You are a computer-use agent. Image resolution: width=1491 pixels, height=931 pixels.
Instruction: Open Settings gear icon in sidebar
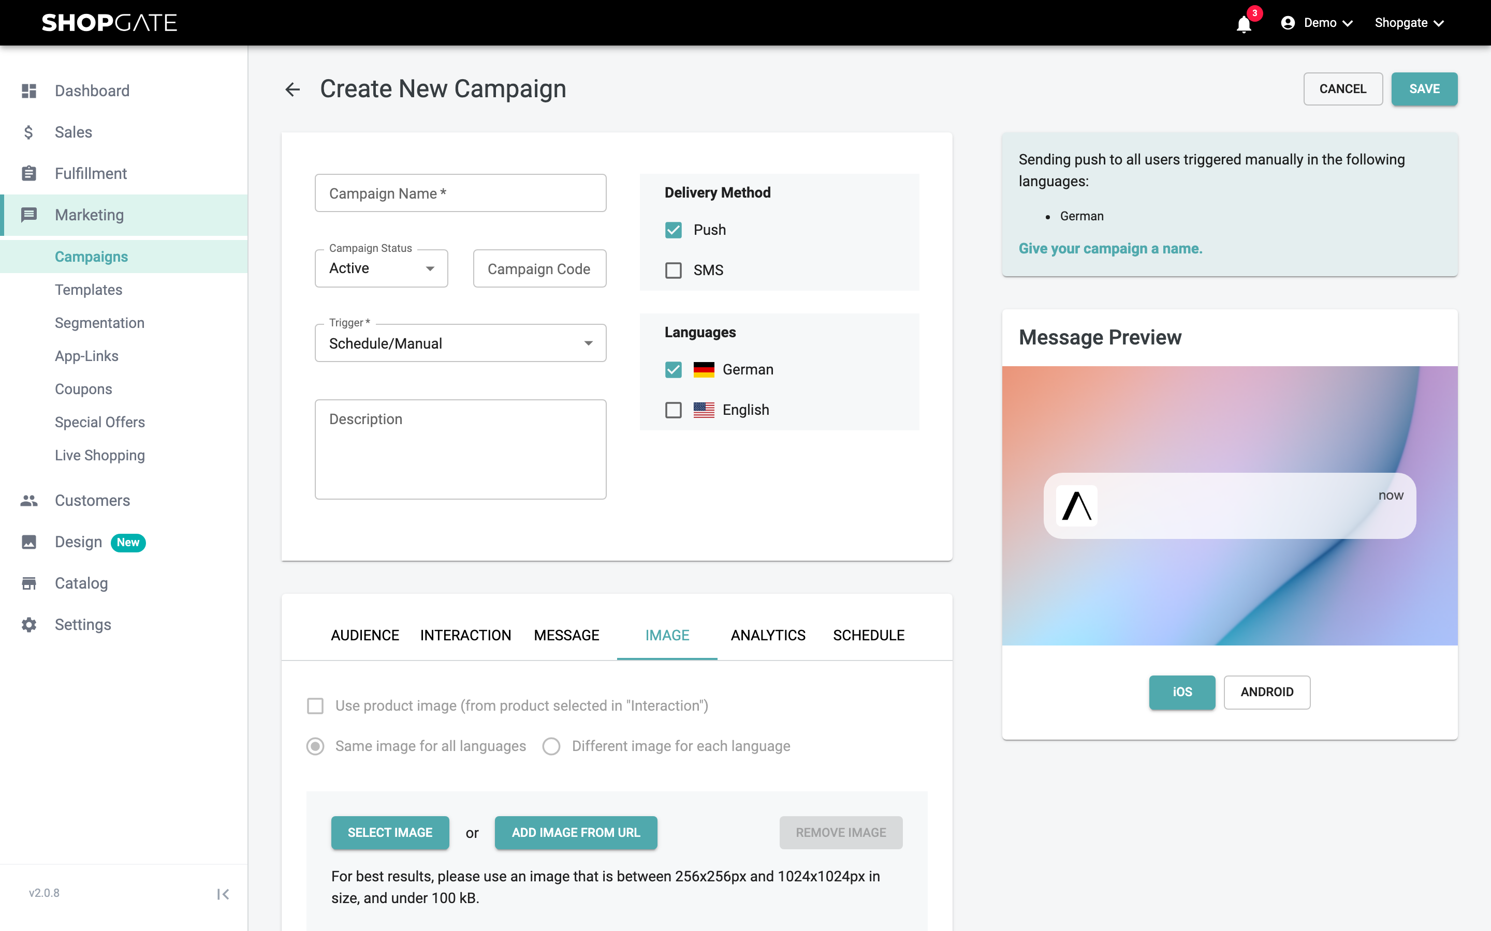[x=29, y=624]
